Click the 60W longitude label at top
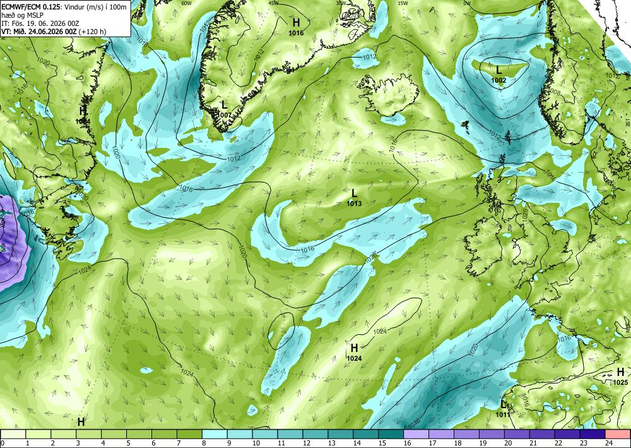 point(186,3)
